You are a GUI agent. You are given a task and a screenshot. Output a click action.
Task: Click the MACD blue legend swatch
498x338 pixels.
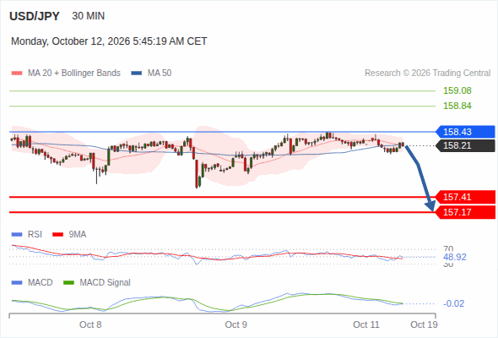point(17,283)
